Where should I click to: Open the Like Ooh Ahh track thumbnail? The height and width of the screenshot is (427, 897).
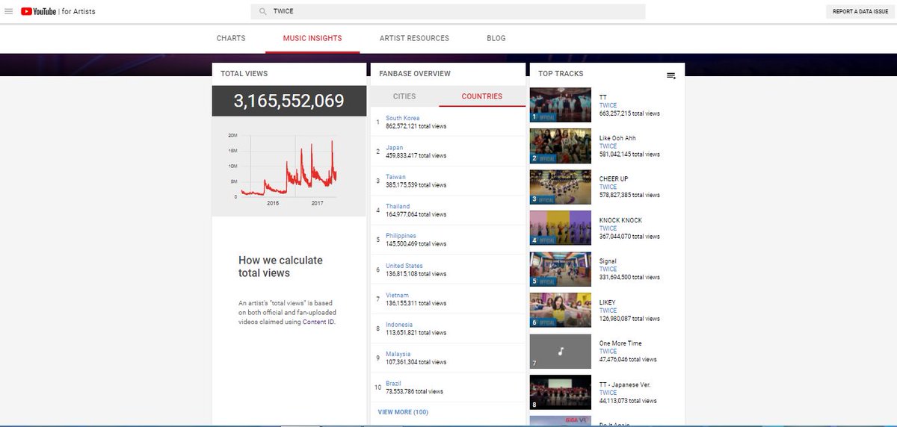point(561,146)
